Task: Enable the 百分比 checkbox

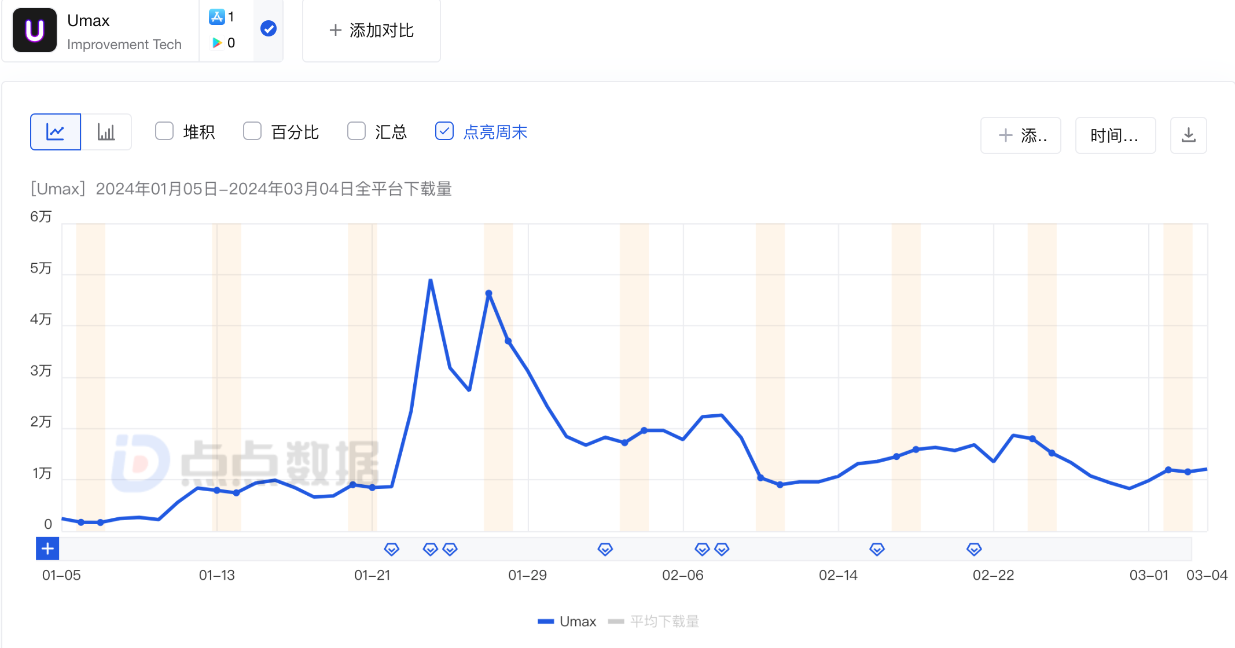Action: point(252,131)
